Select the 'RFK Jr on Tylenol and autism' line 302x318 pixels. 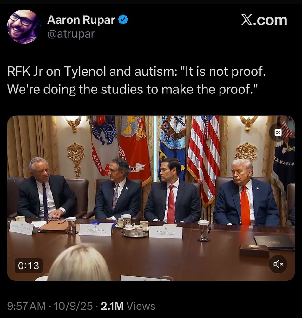(136, 71)
